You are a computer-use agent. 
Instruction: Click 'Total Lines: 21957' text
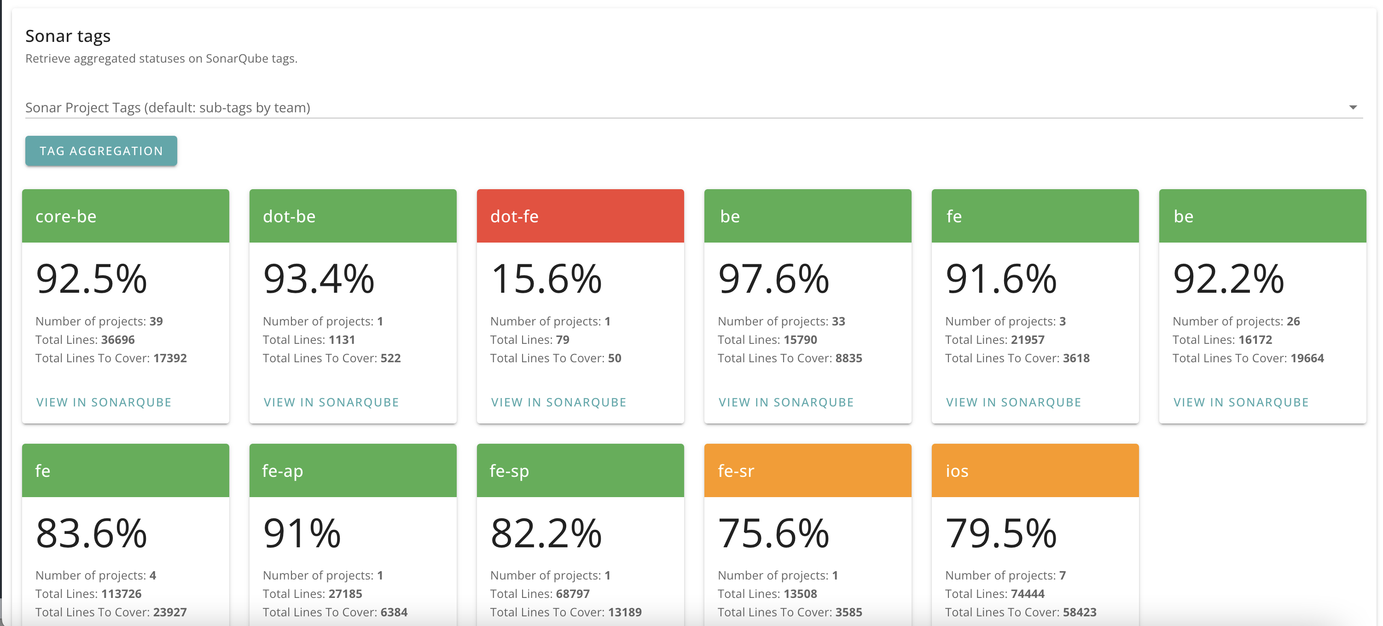995,339
